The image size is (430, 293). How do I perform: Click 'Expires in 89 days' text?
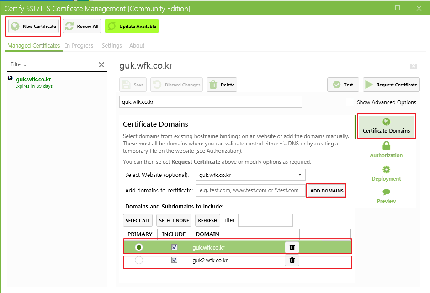[x=34, y=86]
